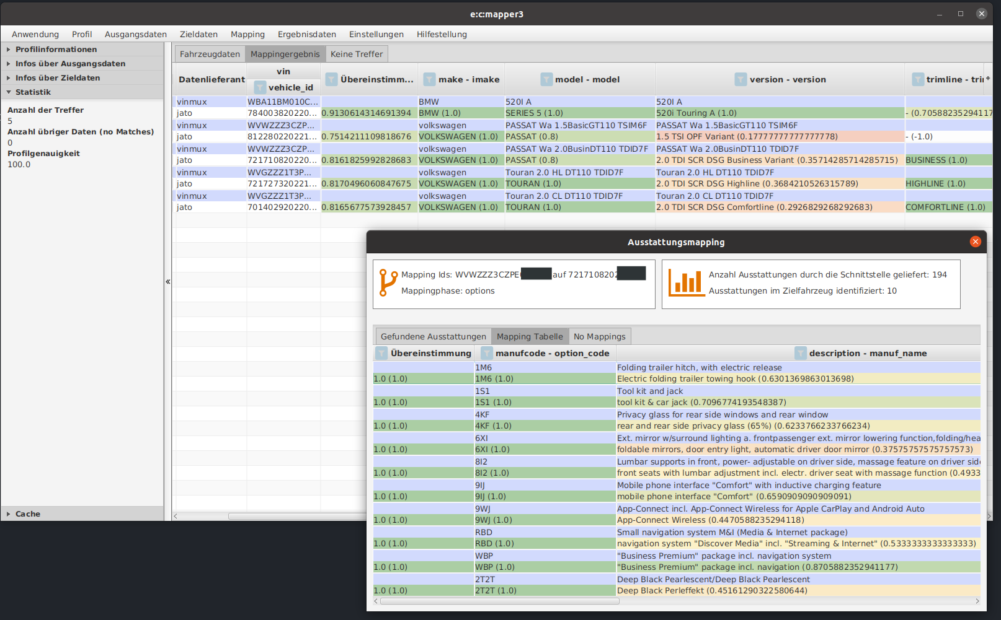Select the 'BUSINESS (1.0)' trimline cell
This screenshot has height=620, width=1001.
tap(948, 160)
